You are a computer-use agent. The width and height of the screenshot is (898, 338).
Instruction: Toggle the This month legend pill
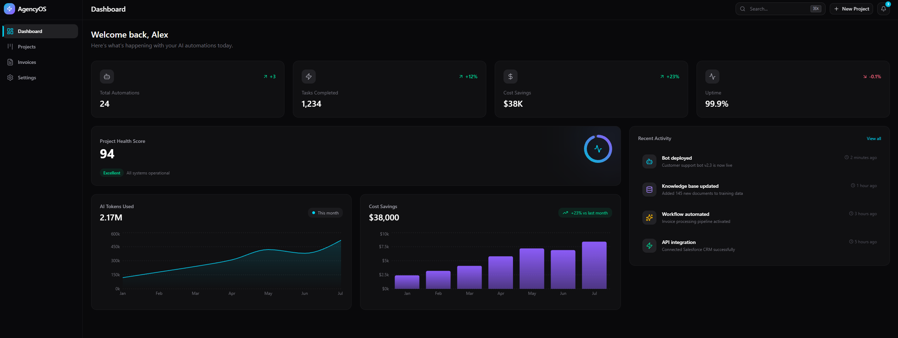click(x=325, y=213)
